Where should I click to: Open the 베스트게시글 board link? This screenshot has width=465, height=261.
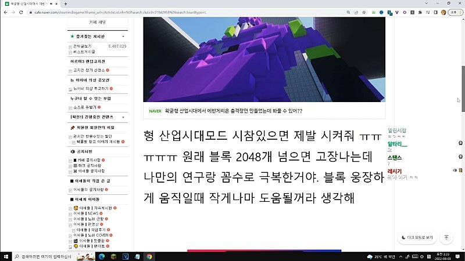point(84,52)
